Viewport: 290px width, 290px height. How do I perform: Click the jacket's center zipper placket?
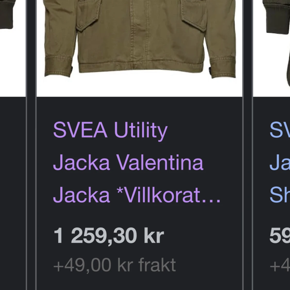point(139,34)
